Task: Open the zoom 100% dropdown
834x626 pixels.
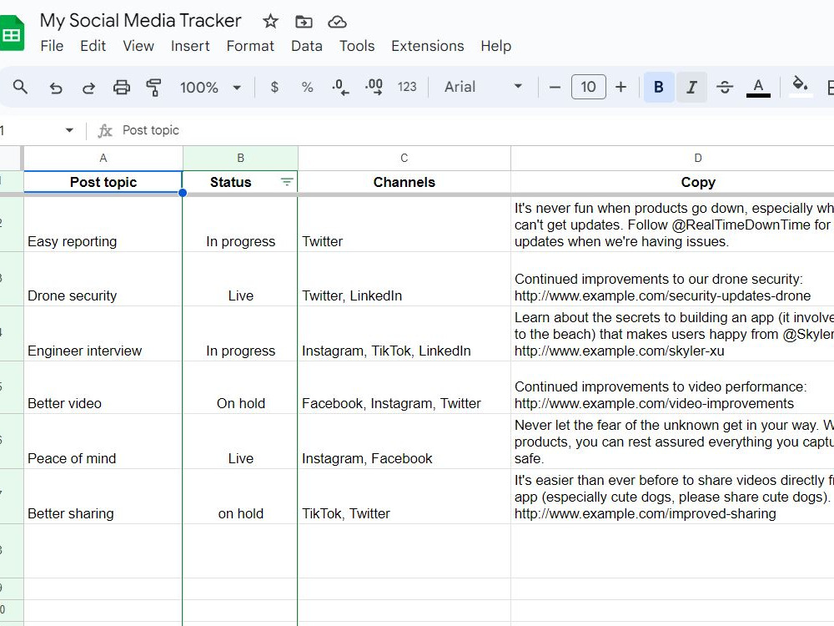Action: tap(211, 87)
